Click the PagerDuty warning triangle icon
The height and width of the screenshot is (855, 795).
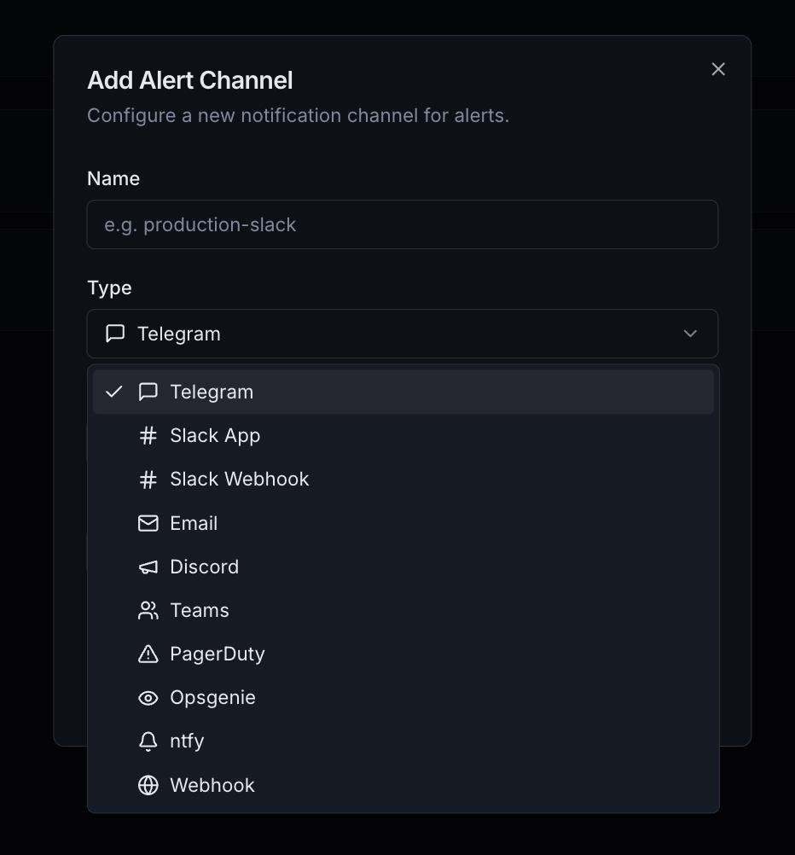point(148,654)
